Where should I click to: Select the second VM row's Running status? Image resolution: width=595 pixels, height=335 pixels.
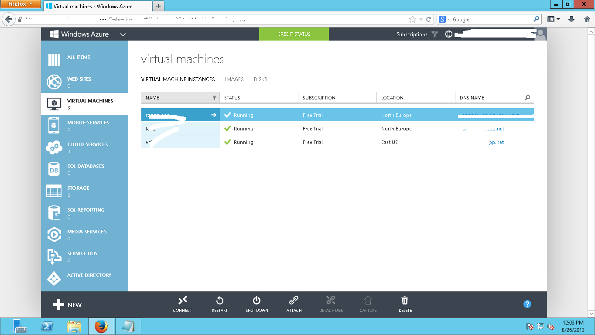point(239,129)
